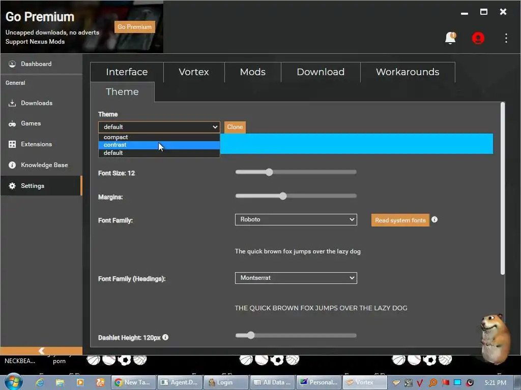Switch to the Chrome New Tab window
Screen dimensions: 521x390
pyautogui.click(x=133, y=382)
